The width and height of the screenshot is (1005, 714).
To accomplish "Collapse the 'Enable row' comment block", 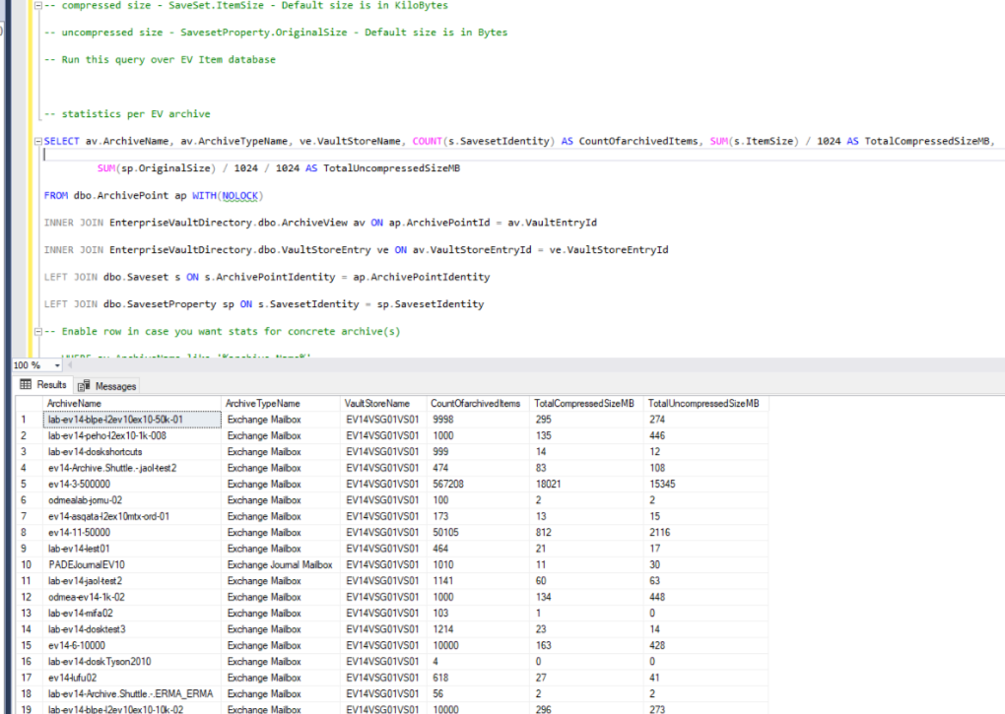I will click(x=36, y=332).
